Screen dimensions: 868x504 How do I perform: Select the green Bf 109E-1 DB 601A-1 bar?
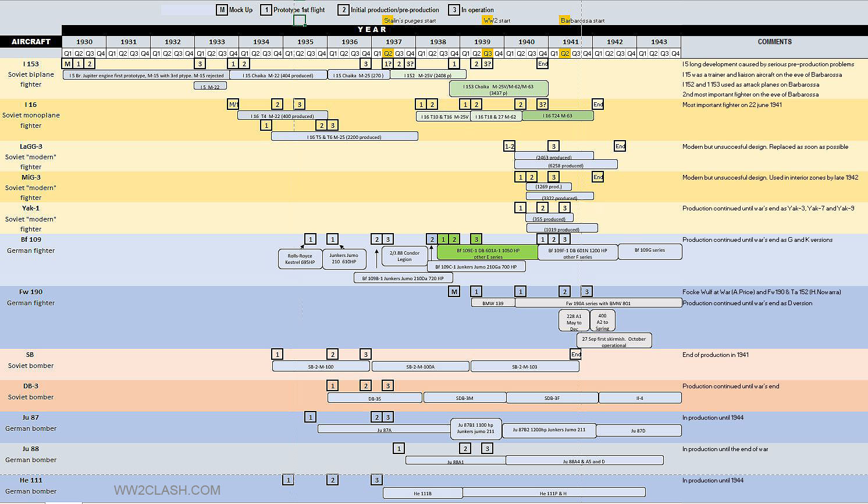(x=488, y=253)
